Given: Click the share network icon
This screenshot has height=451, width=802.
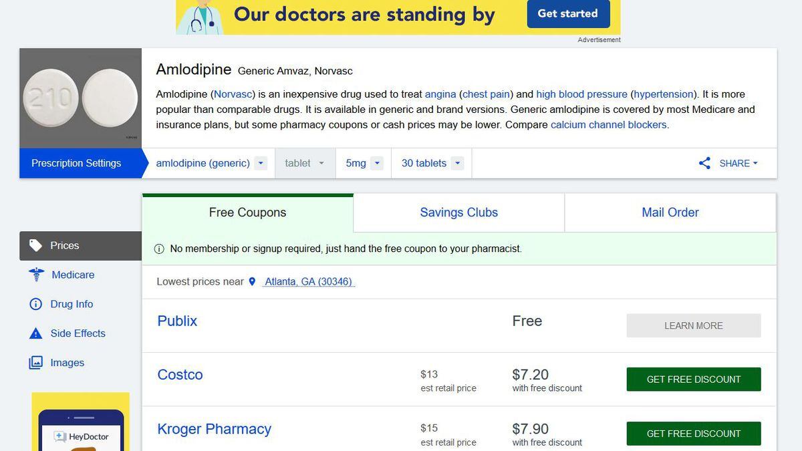Looking at the screenshot, I should (704, 163).
